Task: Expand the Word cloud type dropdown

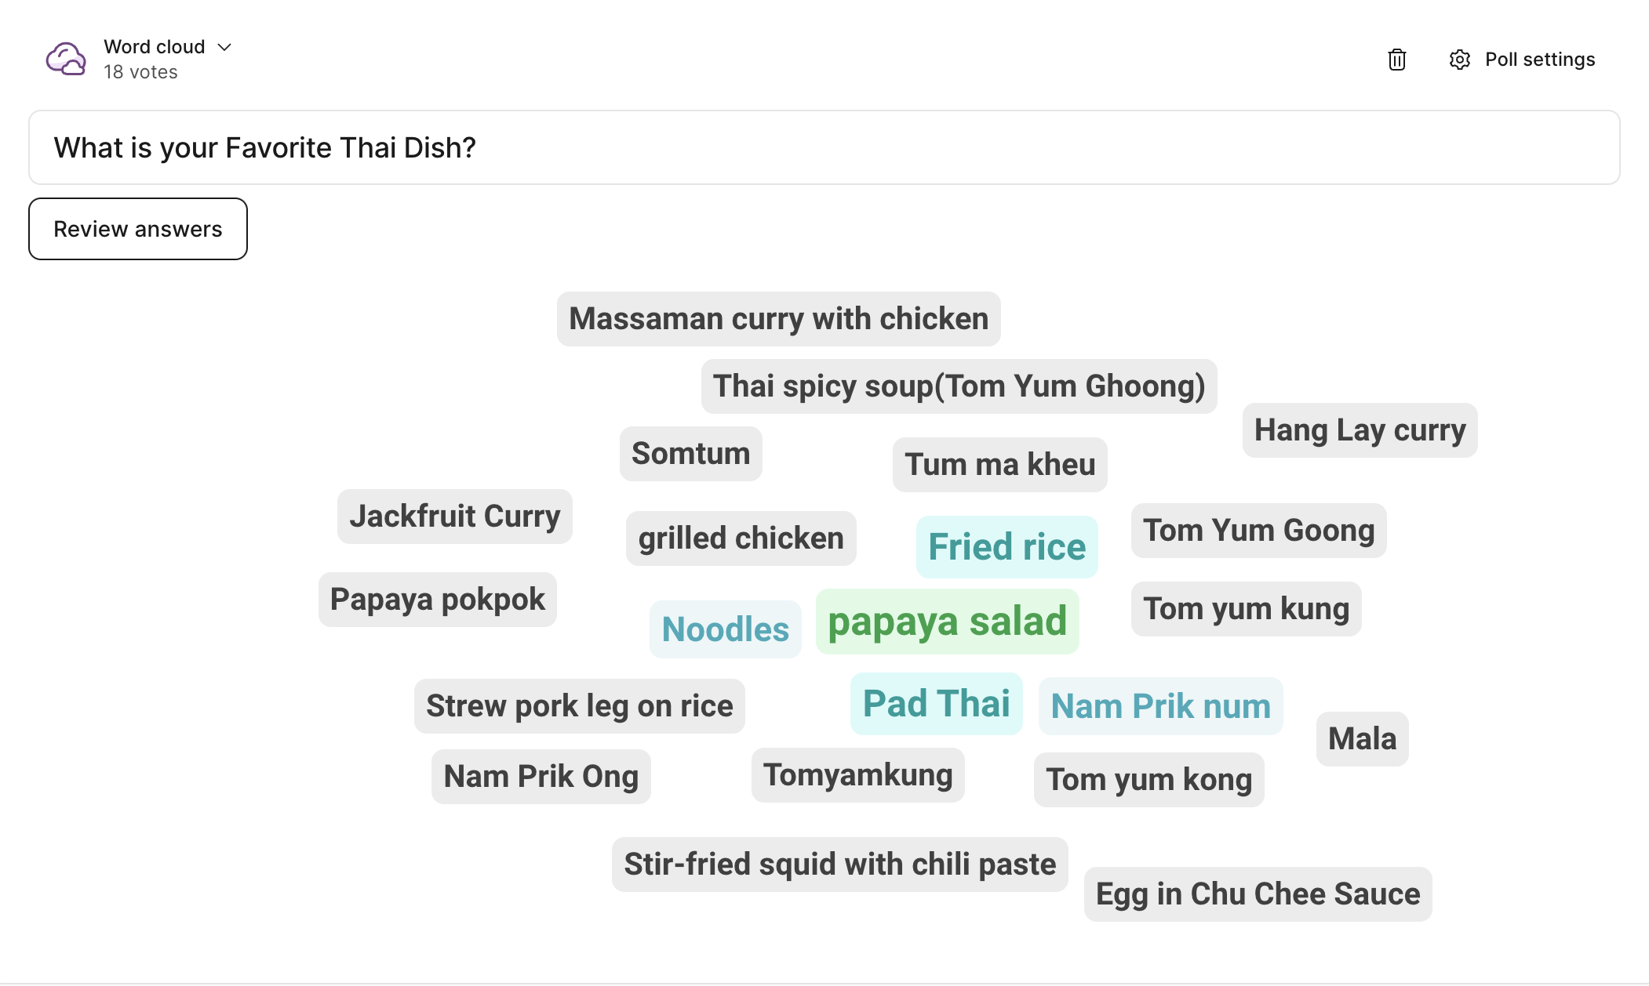Action: point(224,47)
